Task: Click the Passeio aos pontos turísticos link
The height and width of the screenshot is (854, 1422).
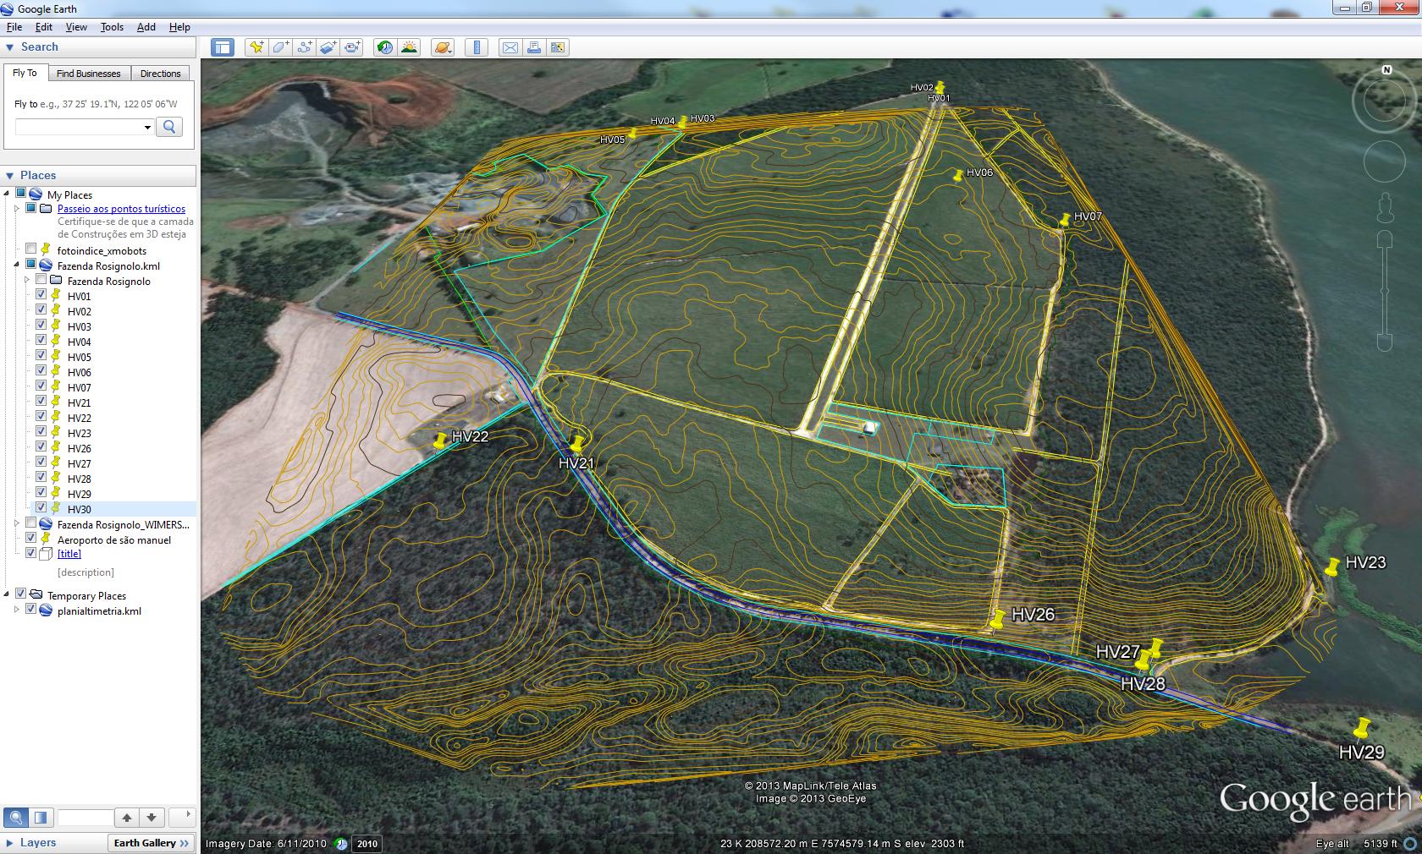Action: click(121, 209)
